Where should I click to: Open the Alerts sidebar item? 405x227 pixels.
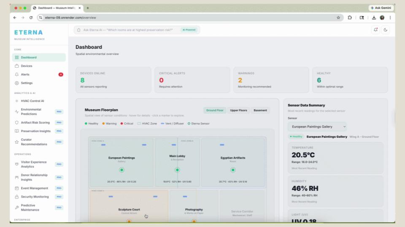[39, 74]
